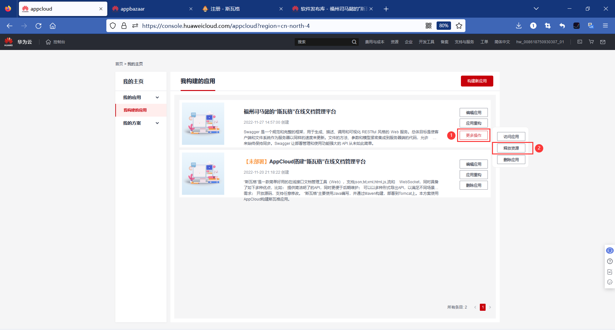615x330 pixels.
Task: Click 应用重构 for the 未部署 AppCloud app
Action: [x=474, y=175]
